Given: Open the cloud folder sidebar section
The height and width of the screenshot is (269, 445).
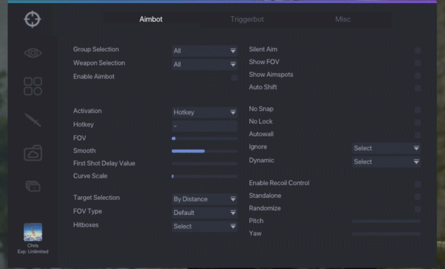Looking at the screenshot, I should (33, 153).
